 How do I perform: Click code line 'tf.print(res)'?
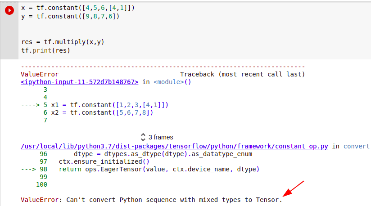[45, 50]
